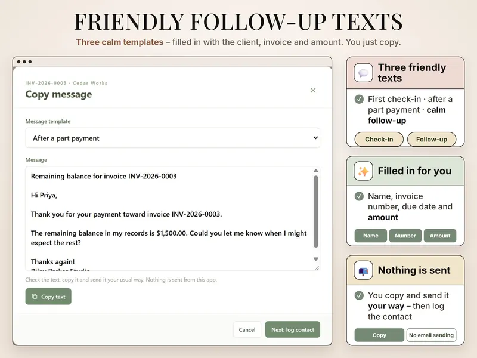The height and width of the screenshot is (358, 477).
Task: Click the Amount tag
Action: [440, 236]
